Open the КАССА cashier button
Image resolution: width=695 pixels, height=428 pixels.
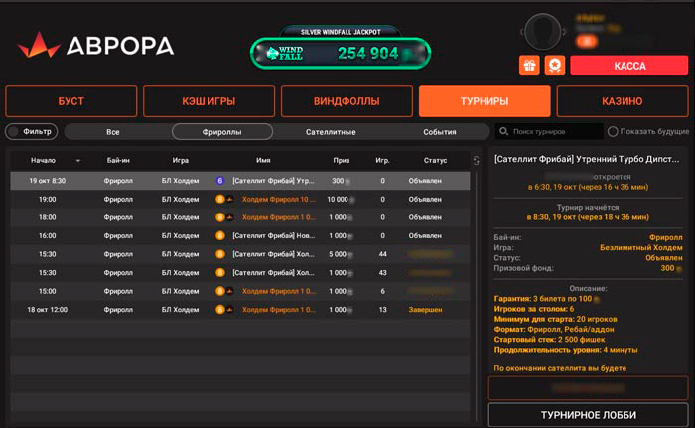[629, 66]
